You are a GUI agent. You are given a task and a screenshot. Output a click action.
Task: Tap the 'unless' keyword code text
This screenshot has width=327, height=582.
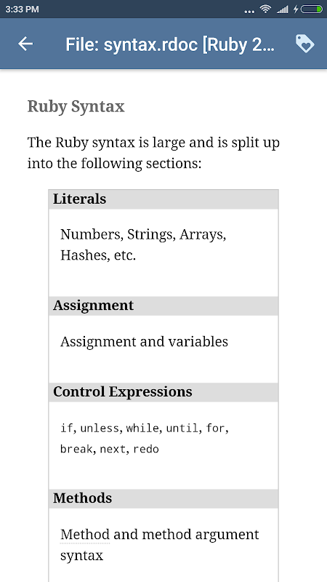[x=100, y=428]
